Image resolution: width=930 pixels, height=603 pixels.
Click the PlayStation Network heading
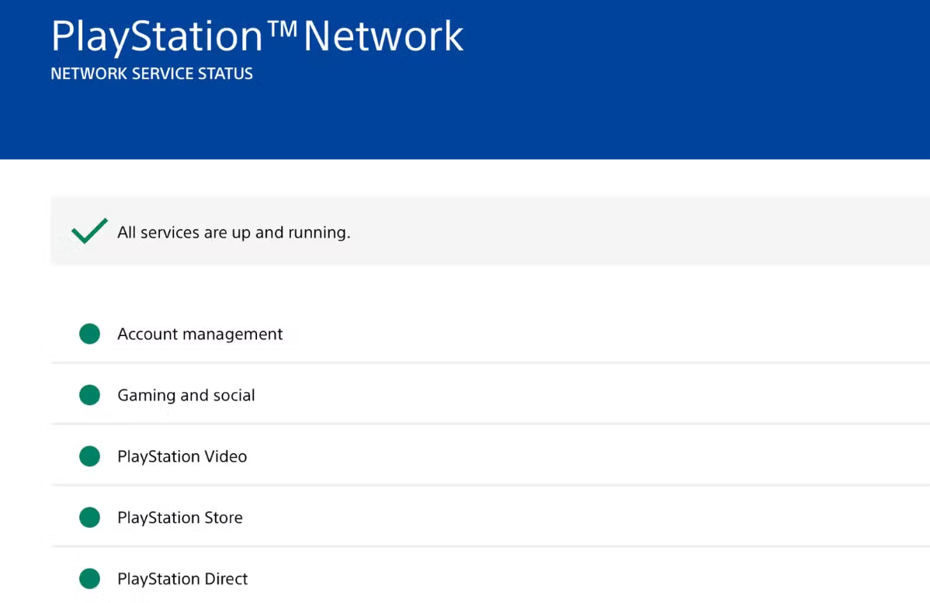coord(257,36)
